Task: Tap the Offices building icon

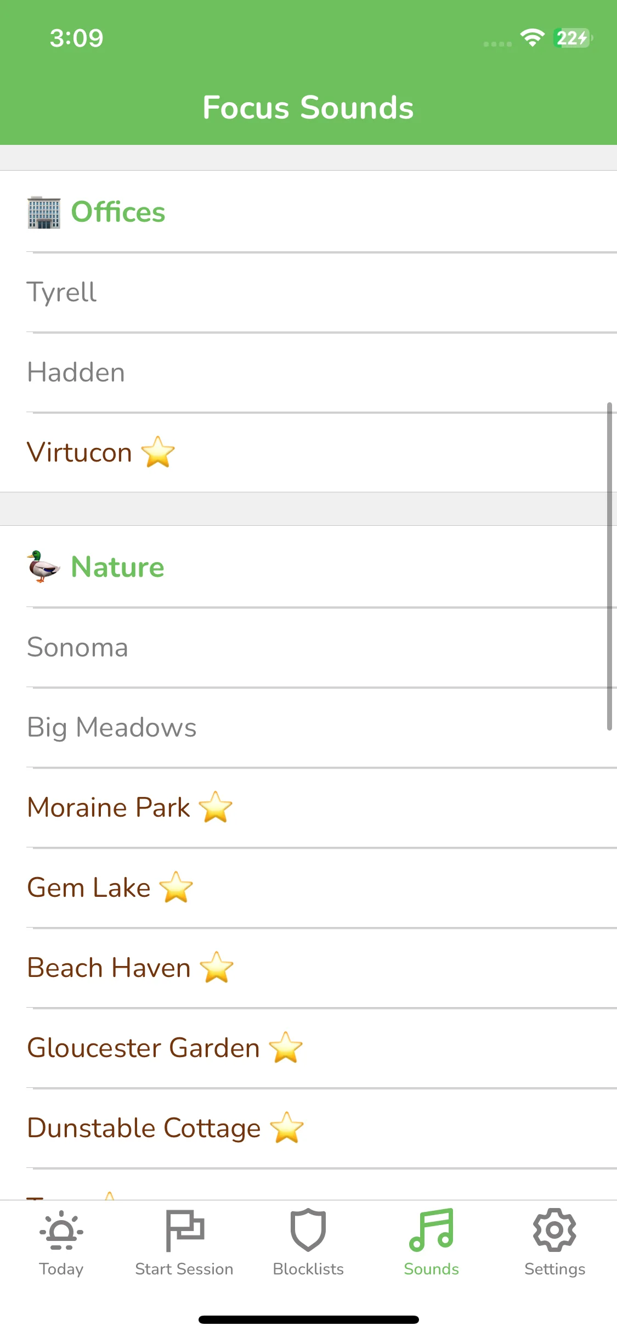Action: (x=44, y=212)
